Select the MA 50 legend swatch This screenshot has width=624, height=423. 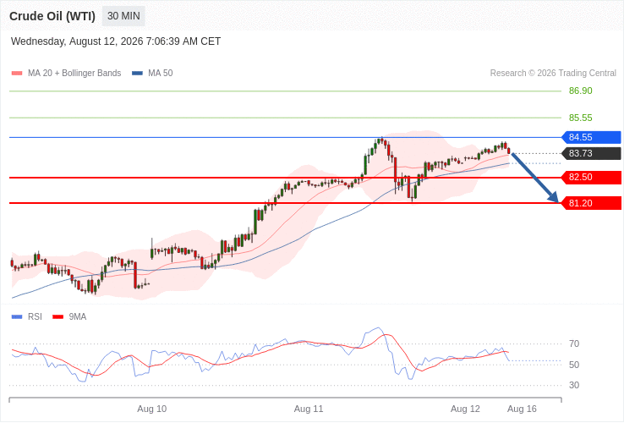137,74
